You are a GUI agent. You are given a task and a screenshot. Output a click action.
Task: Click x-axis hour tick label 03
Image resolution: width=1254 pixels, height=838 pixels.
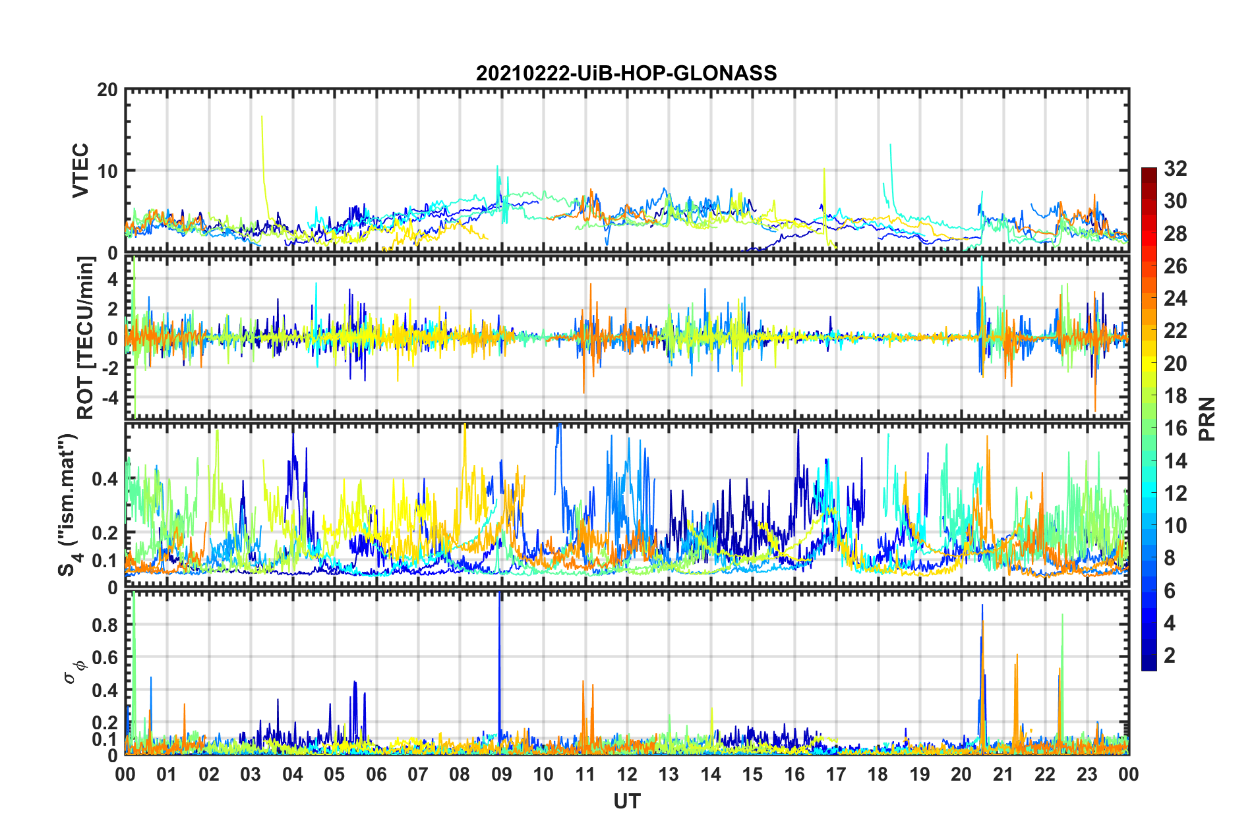pos(251,774)
